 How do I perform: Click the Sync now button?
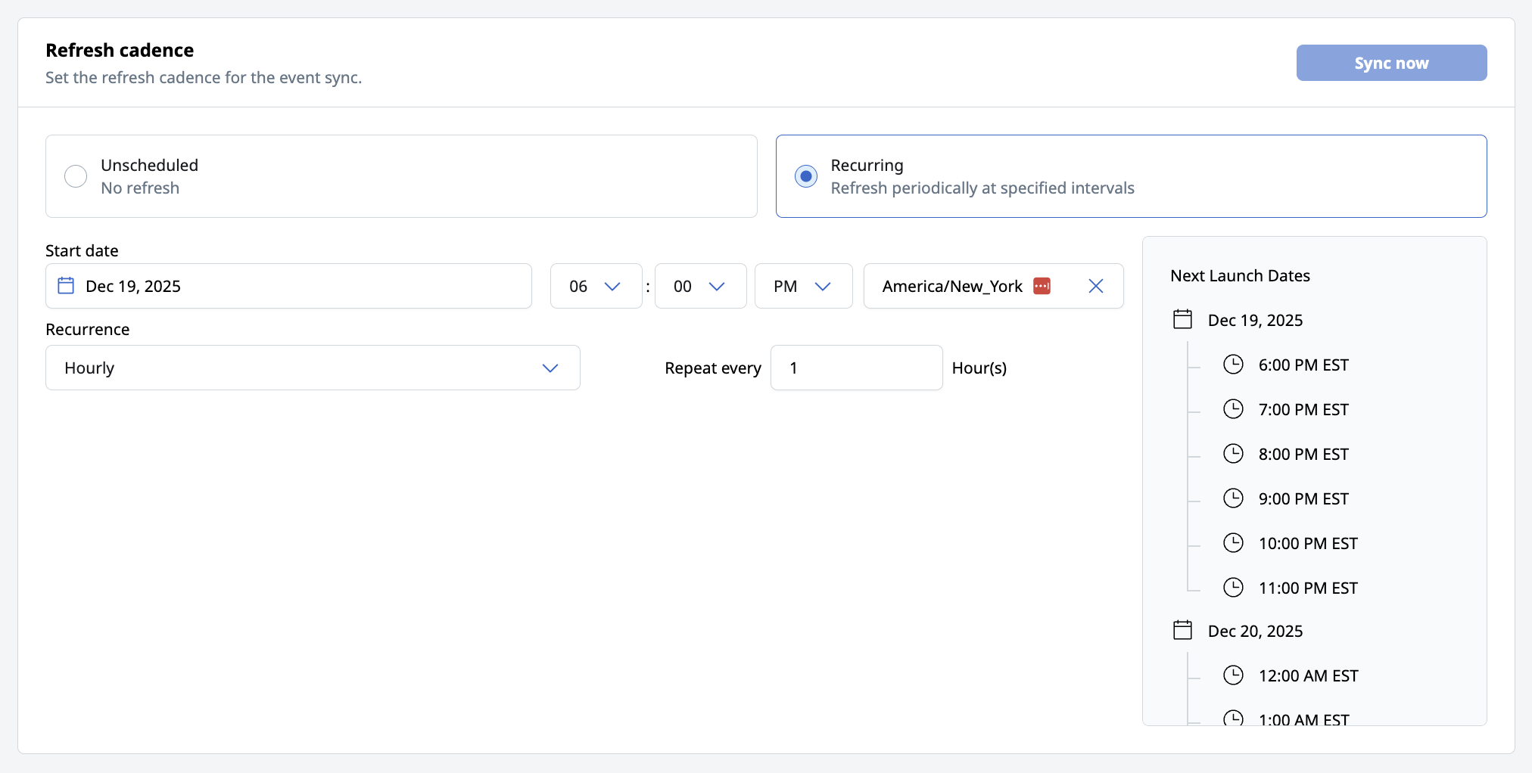pos(1391,63)
